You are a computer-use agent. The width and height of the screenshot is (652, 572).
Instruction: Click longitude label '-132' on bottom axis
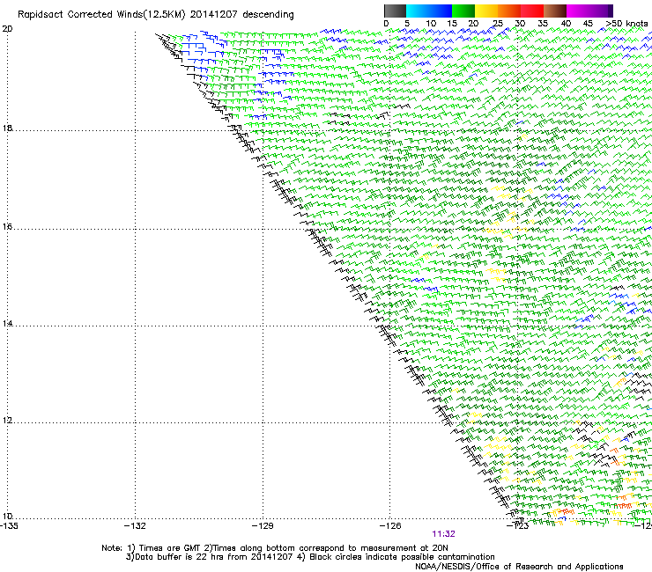click(135, 526)
